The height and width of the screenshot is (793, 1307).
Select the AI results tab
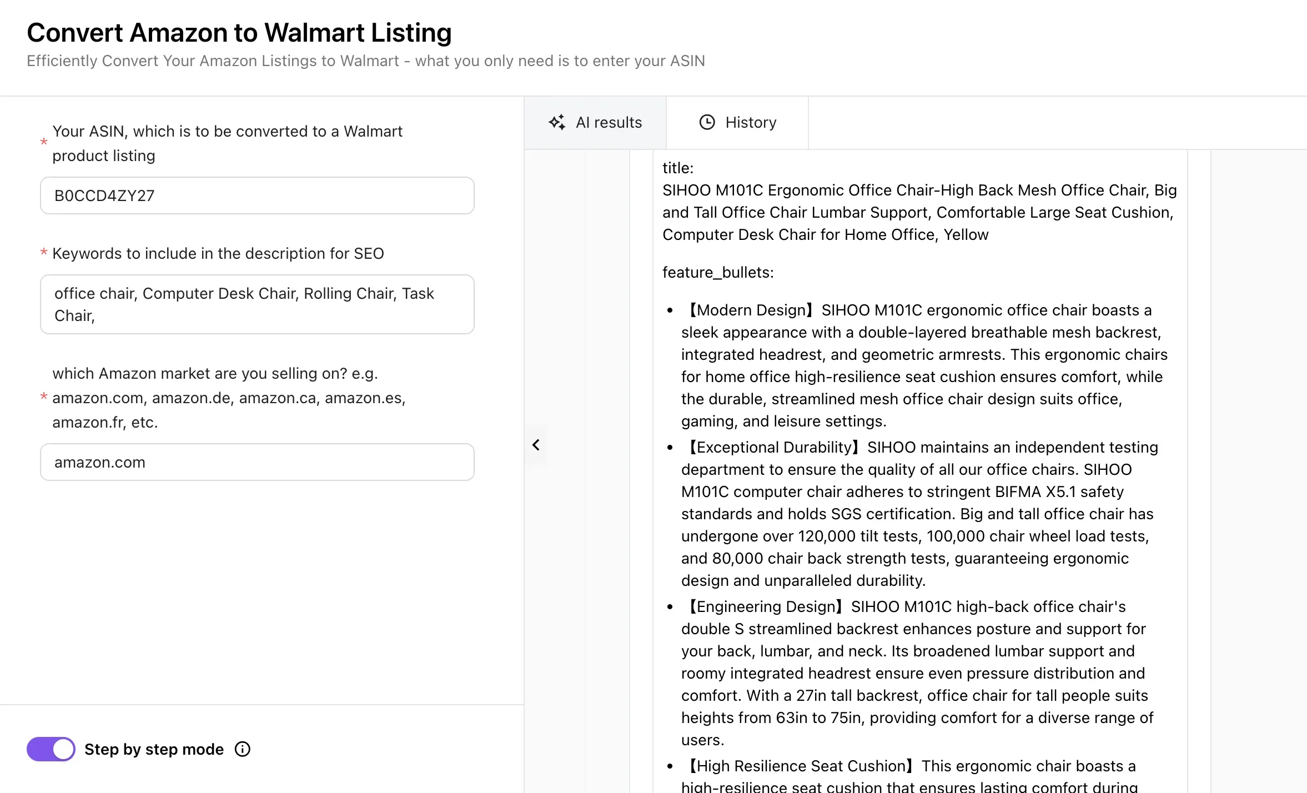(596, 122)
